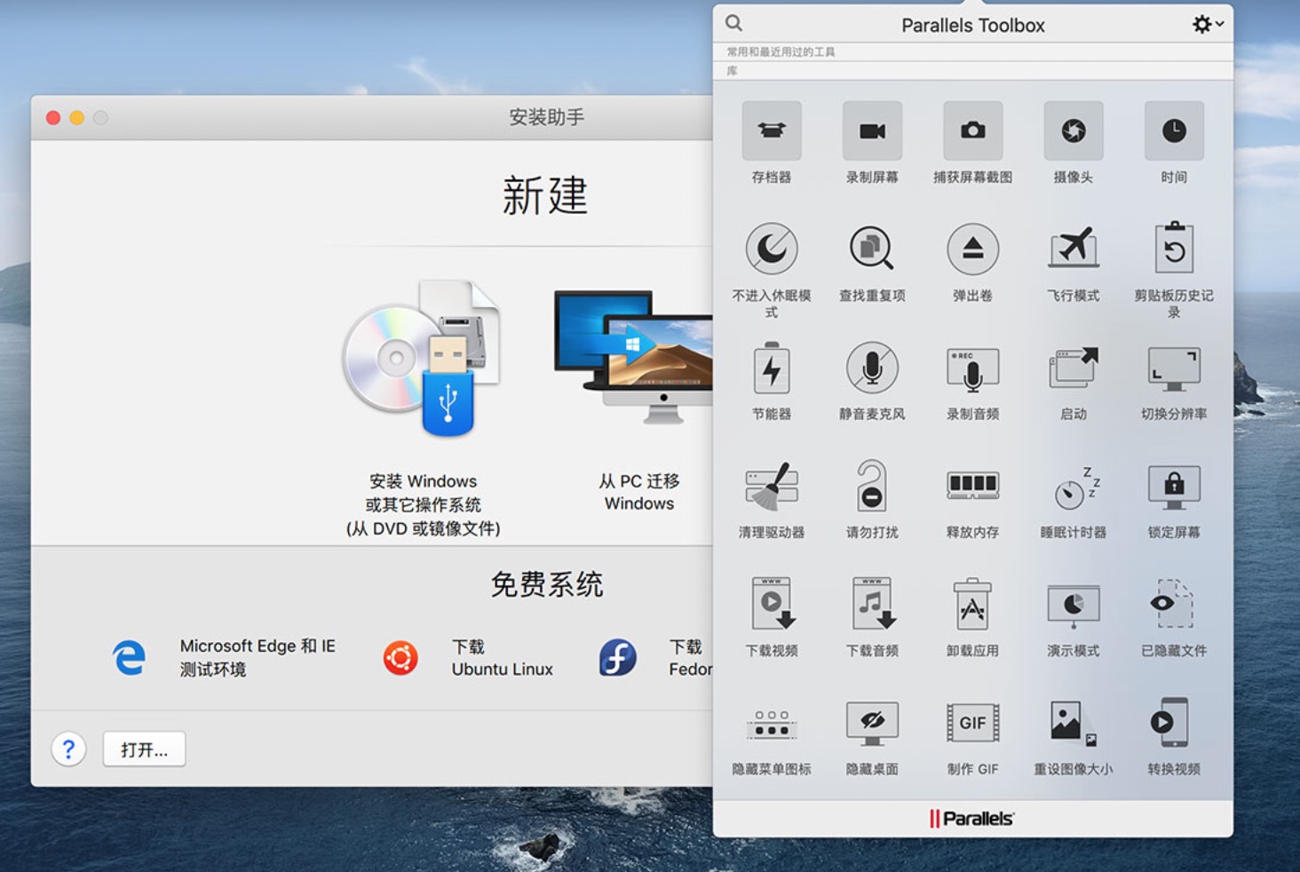Select 下载 Fedora free system

[655, 658]
